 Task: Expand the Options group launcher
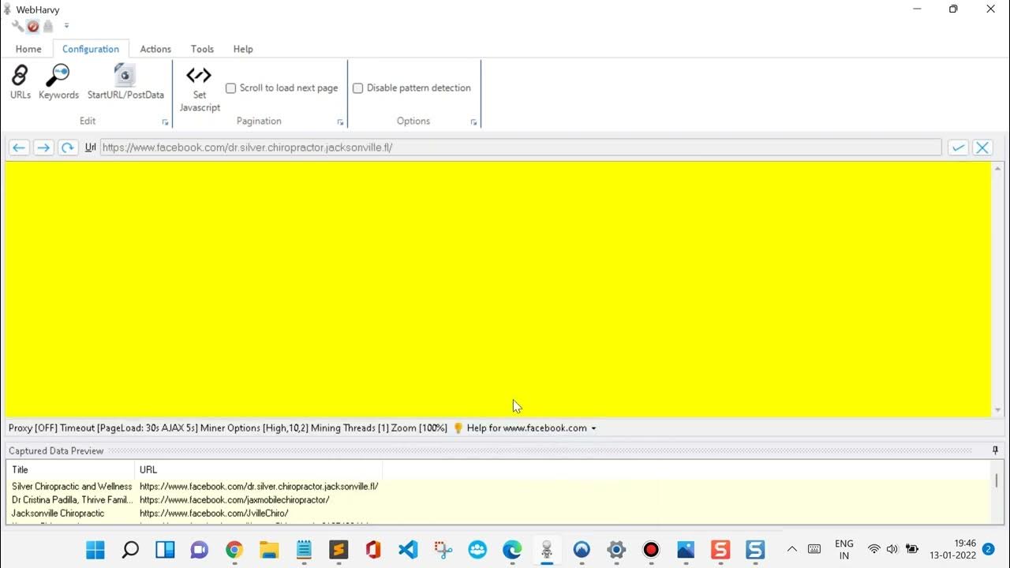(x=474, y=122)
